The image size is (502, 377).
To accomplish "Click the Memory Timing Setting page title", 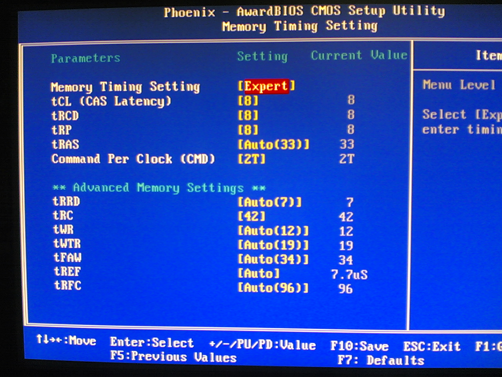I will tap(300, 26).
